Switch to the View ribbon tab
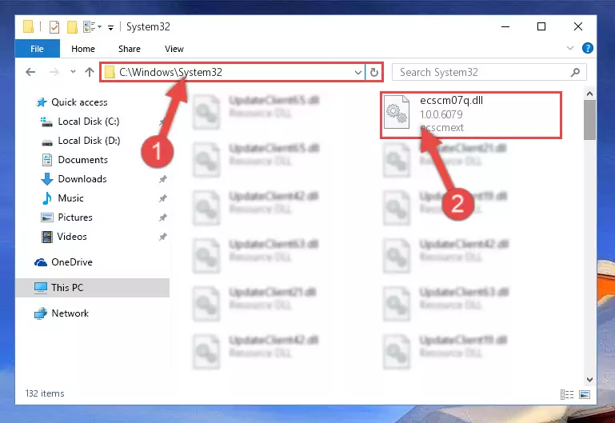Viewport: 615px width, 423px height. [174, 49]
